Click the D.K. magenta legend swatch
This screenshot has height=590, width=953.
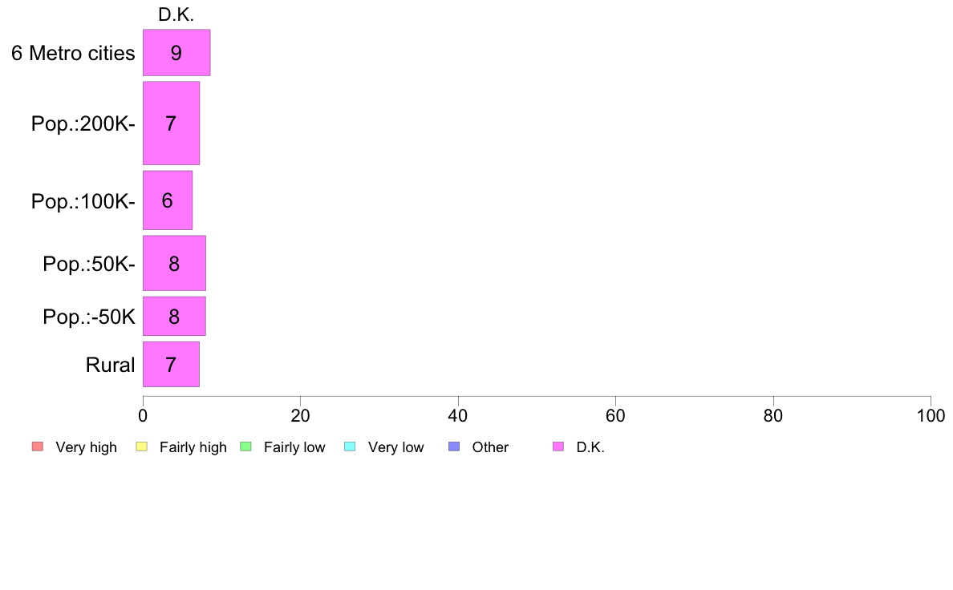(x=558, y=447)
